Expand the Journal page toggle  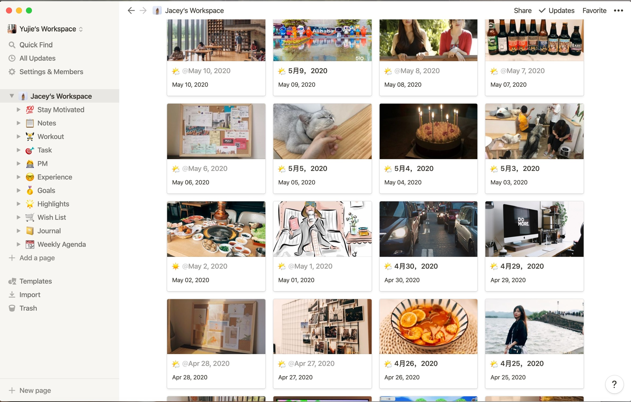(18, 231)
